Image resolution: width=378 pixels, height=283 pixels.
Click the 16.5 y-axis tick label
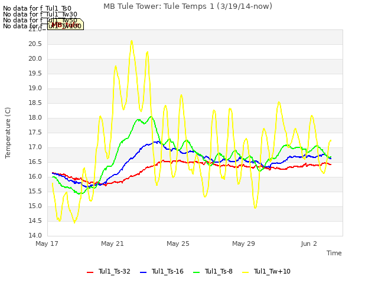[35, 162]
